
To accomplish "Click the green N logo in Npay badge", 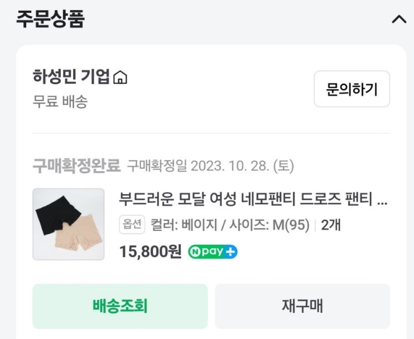I will coord(194,251).
